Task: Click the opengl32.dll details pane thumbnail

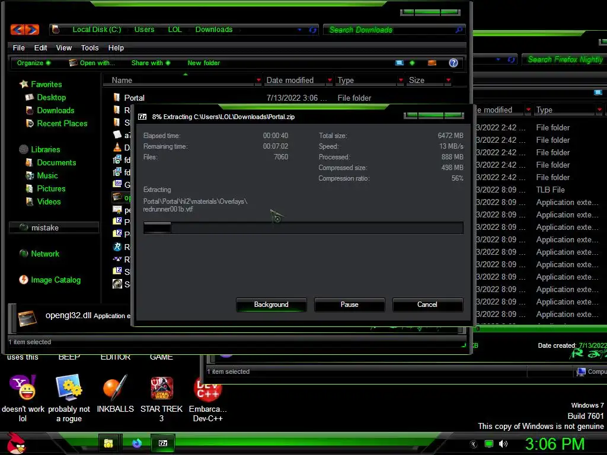Action: click(x=27, y=319)
